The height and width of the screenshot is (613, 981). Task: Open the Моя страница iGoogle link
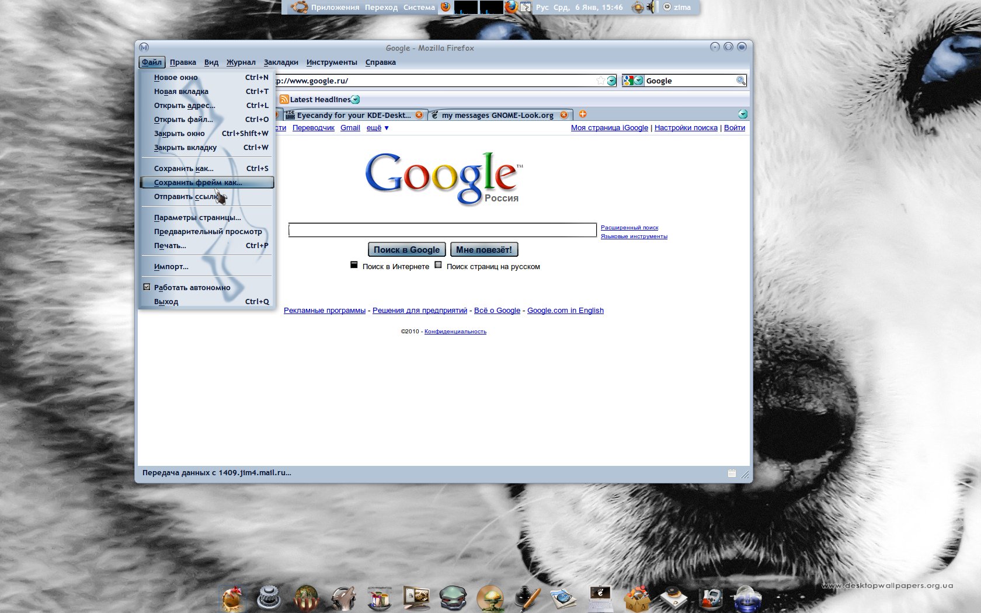610,128
